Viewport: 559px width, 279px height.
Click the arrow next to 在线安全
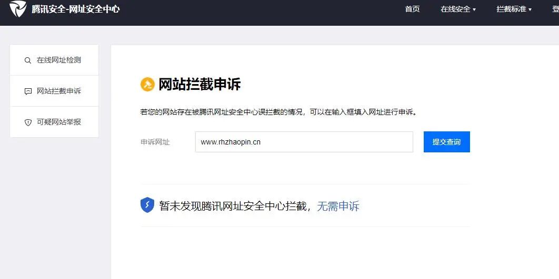(474, 10)
